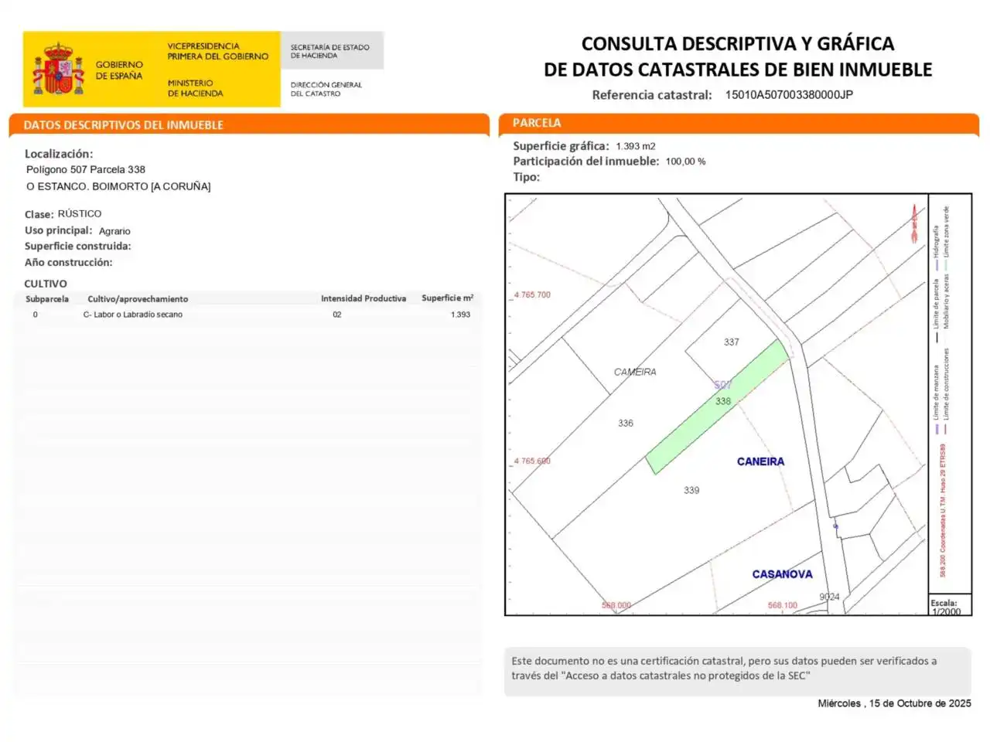Click 'DIRECCIÓN GENERAL DEL CATASTRO' text
The height and width of the screenshot is (742, 990).
tap(326, 89)
